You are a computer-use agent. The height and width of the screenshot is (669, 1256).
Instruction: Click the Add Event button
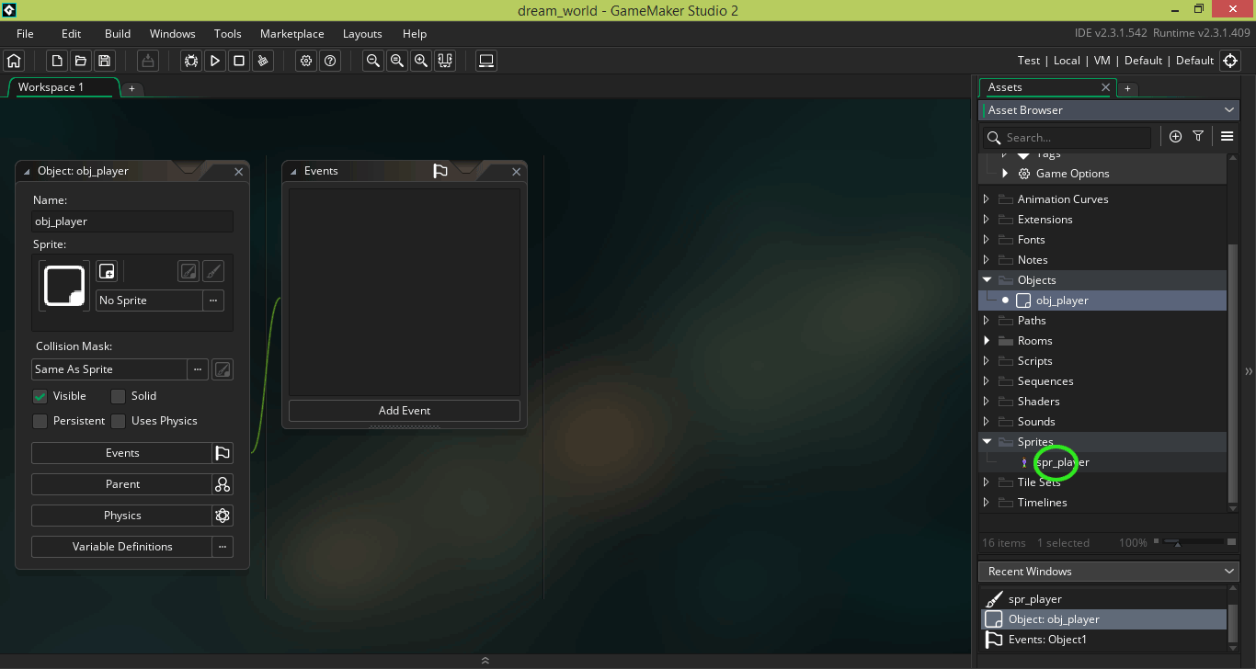pyautogui.click(x=405, y=411)
